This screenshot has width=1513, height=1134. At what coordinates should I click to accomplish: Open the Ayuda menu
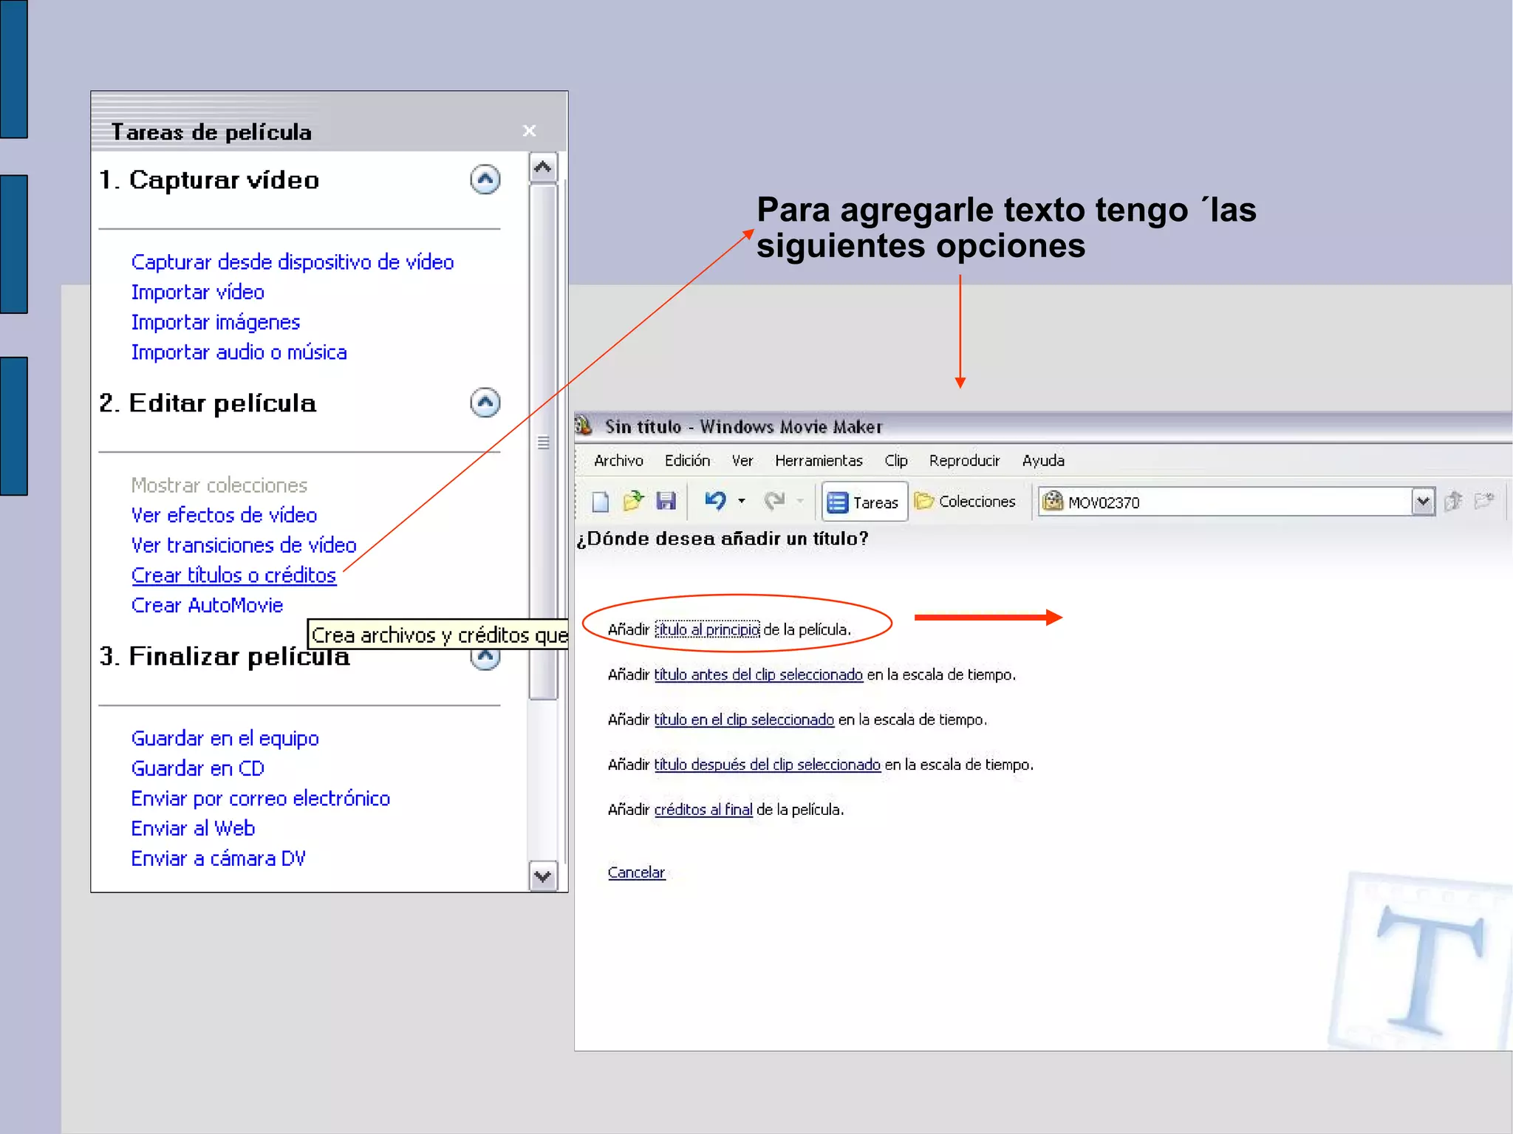coord(1043,461)
